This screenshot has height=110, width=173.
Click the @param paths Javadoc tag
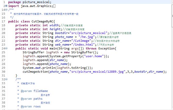pyautogui.click(x=32, y=99)
